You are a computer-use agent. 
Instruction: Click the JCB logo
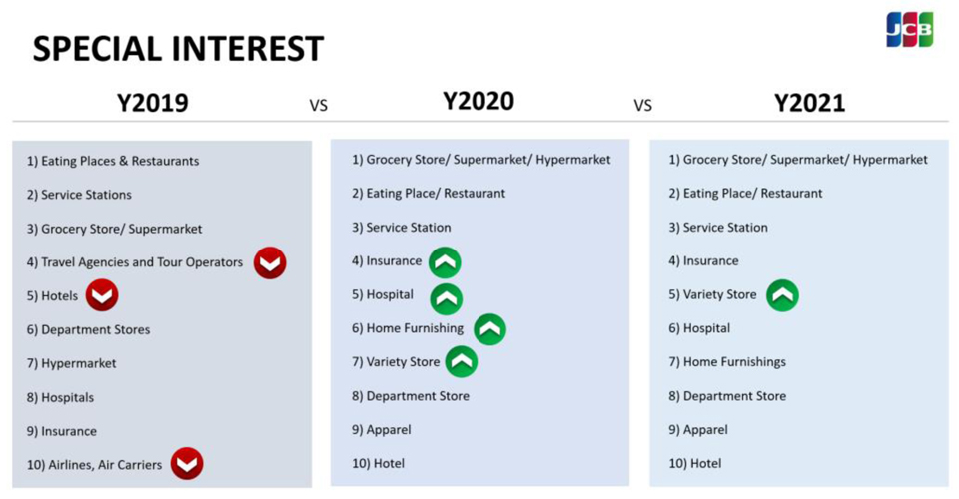pyautogui.click(x=909, y=30)
